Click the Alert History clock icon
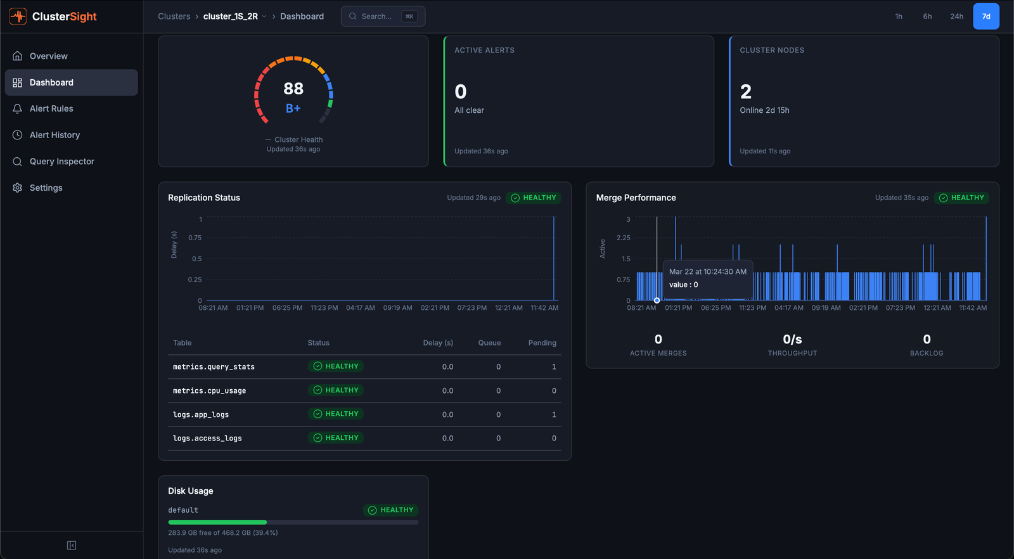Image resolution: width=1014 pixels, height=559 pixels. pos(18,135)
